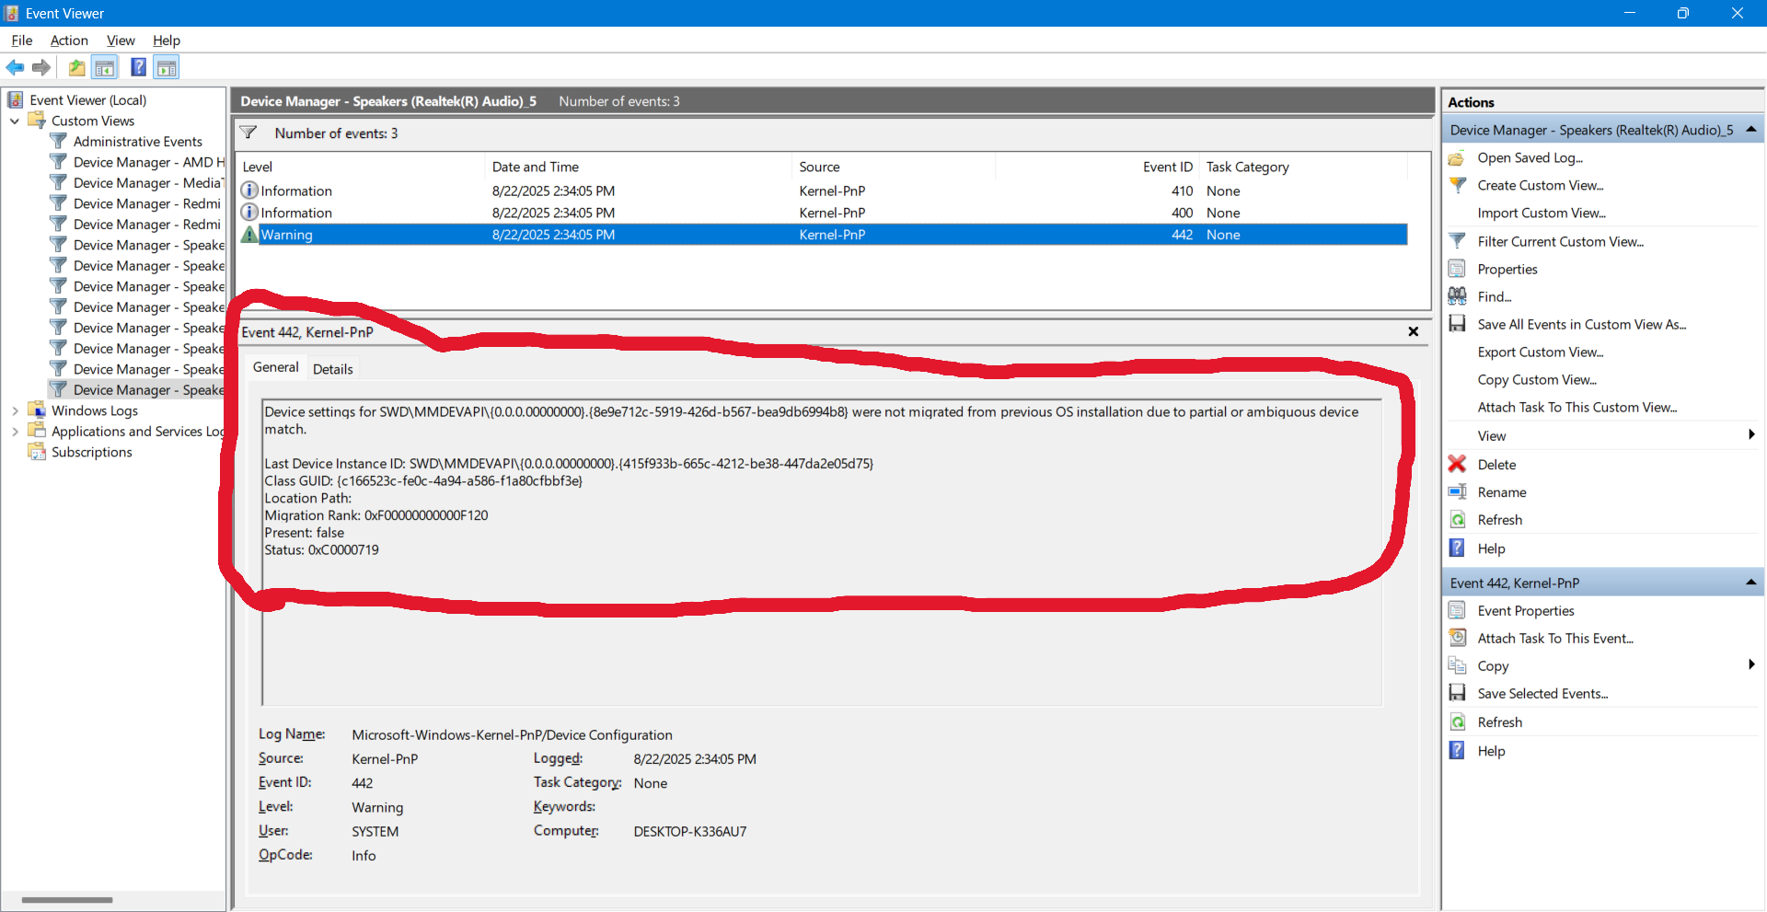1767x912 pixels.
Task: Select the Information event with ID 410
Action: (x=644, y=190)
